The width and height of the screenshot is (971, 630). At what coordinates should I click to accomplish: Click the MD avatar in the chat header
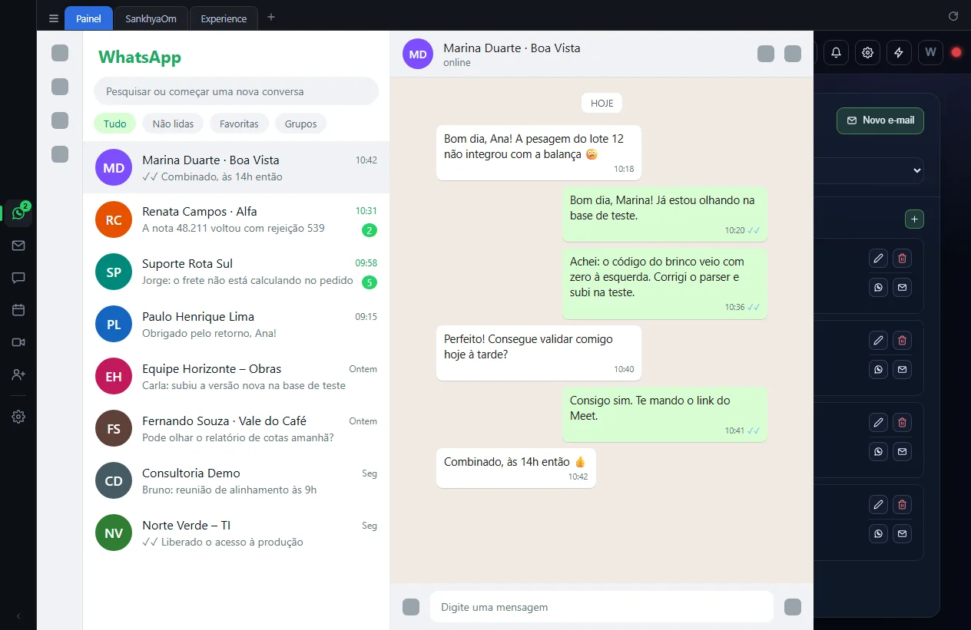[x=418, y=54]
